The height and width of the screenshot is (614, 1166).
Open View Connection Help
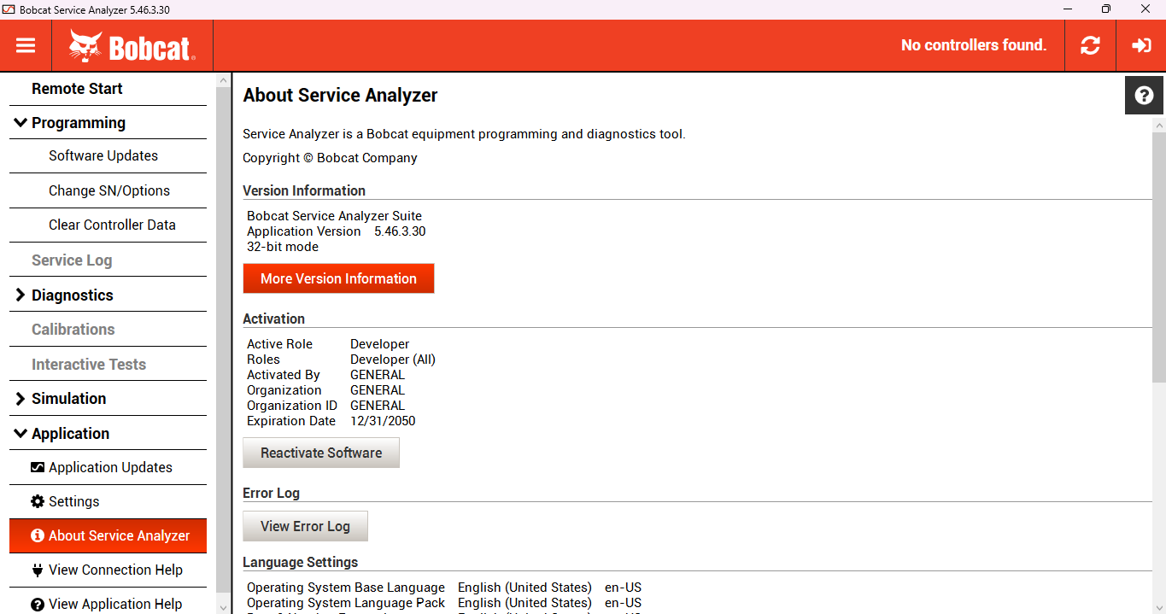pos(108,570)
